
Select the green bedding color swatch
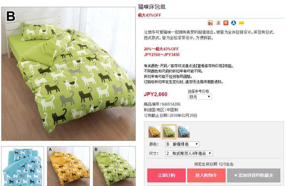pyautogui.click(x=169, y=132)
